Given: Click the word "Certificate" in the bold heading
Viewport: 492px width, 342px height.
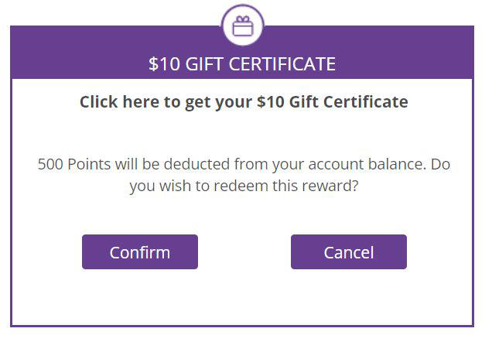Looking at the screenshot, I should (366, 101).
